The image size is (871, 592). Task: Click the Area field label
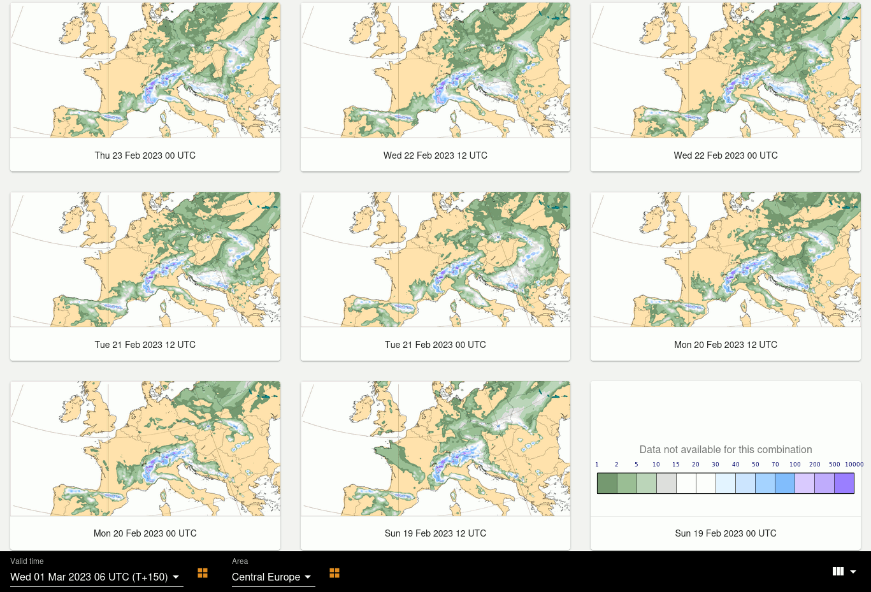pos(240,561)
